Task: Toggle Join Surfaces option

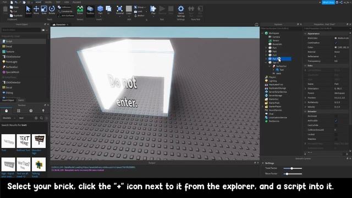Action: pos(66,15)
